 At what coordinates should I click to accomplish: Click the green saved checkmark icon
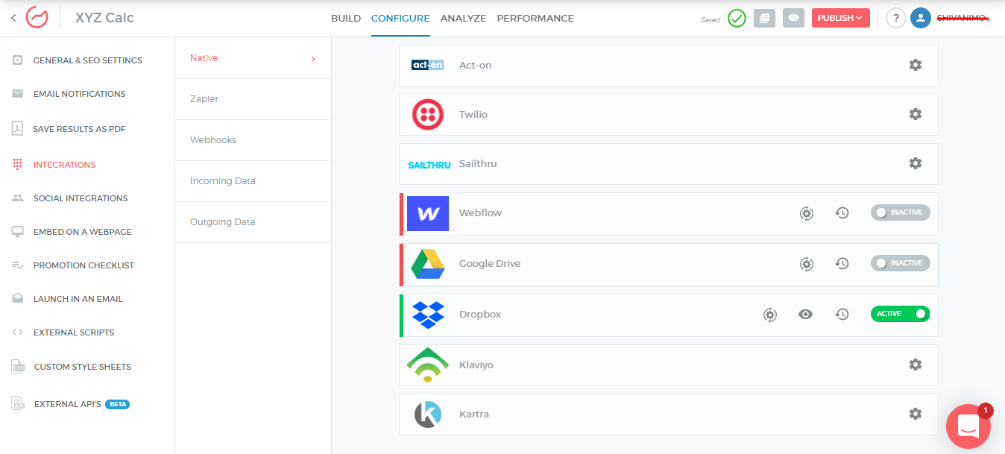[737, 18]
